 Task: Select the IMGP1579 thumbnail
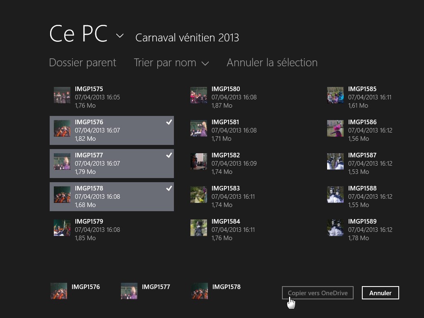(62, 228)
